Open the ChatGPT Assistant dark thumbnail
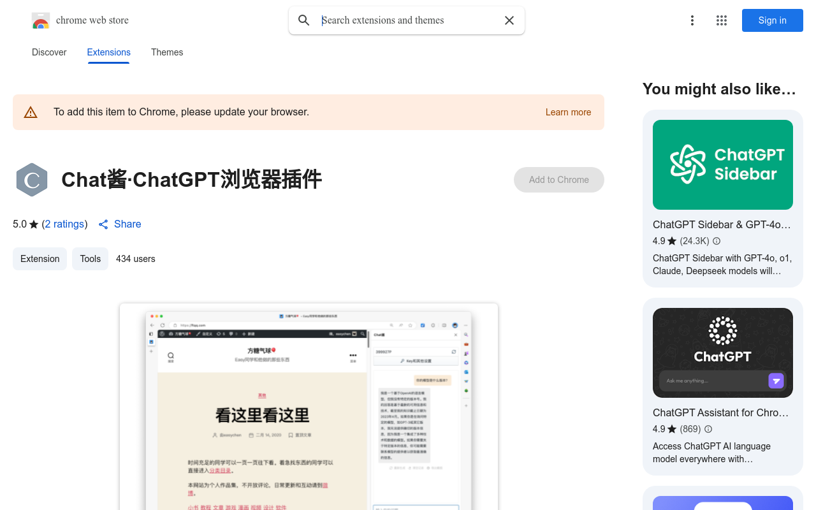This screenshot has width=816, height=510. (723, 353)
